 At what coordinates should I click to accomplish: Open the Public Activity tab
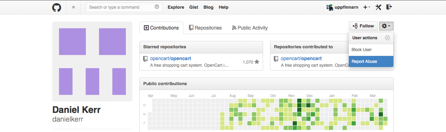250,28
